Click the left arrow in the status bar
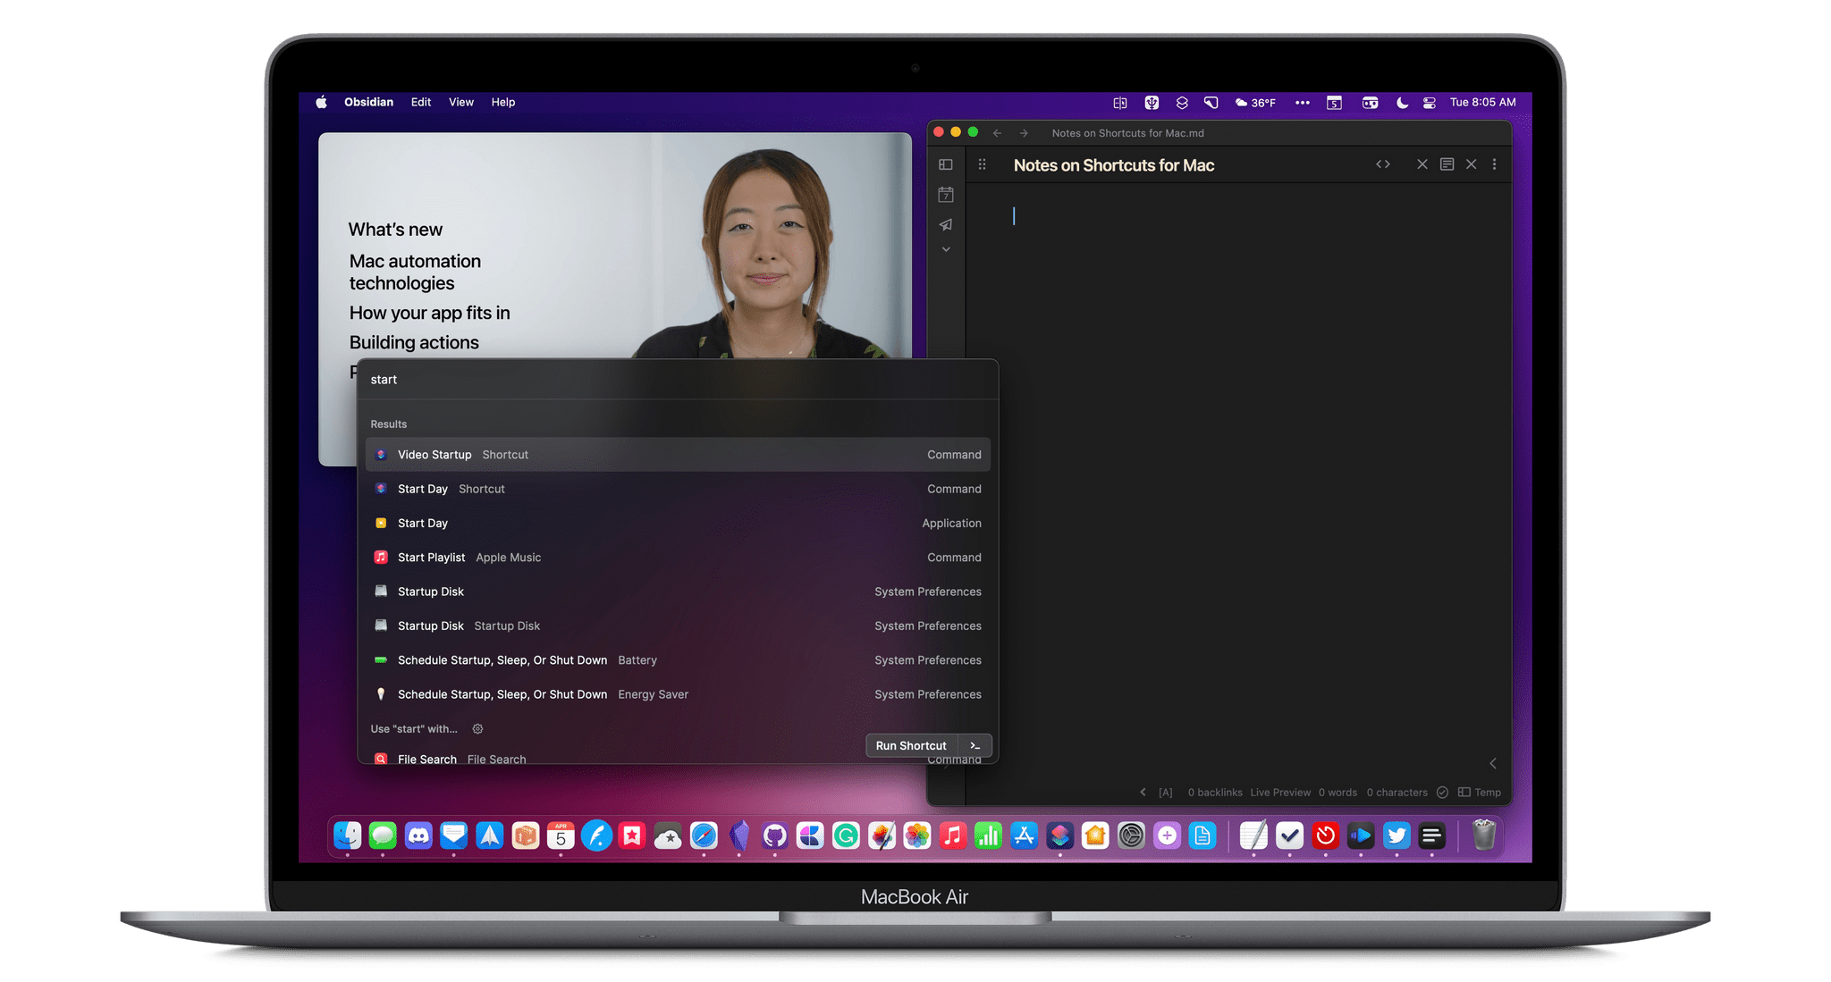 [1143, 793]
